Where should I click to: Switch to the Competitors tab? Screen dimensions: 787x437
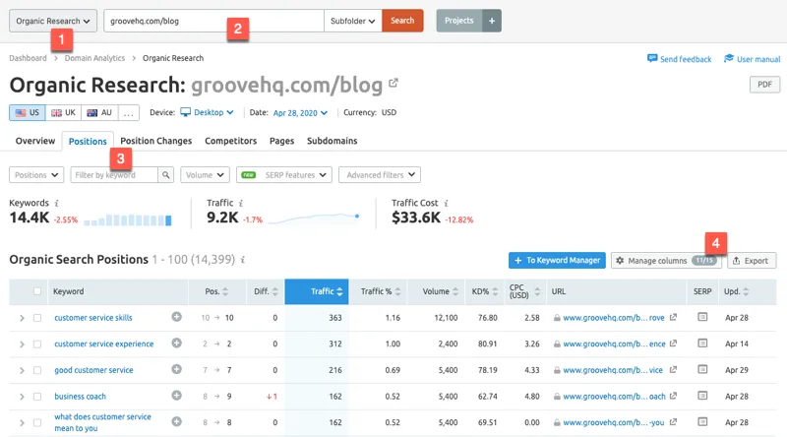(231, 141)
